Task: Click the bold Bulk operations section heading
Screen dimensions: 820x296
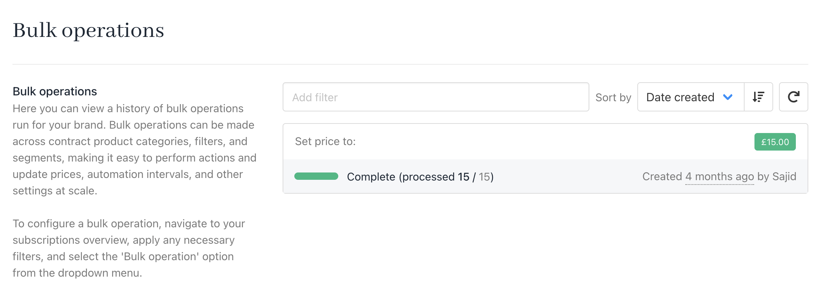Action: click(55, 91)
